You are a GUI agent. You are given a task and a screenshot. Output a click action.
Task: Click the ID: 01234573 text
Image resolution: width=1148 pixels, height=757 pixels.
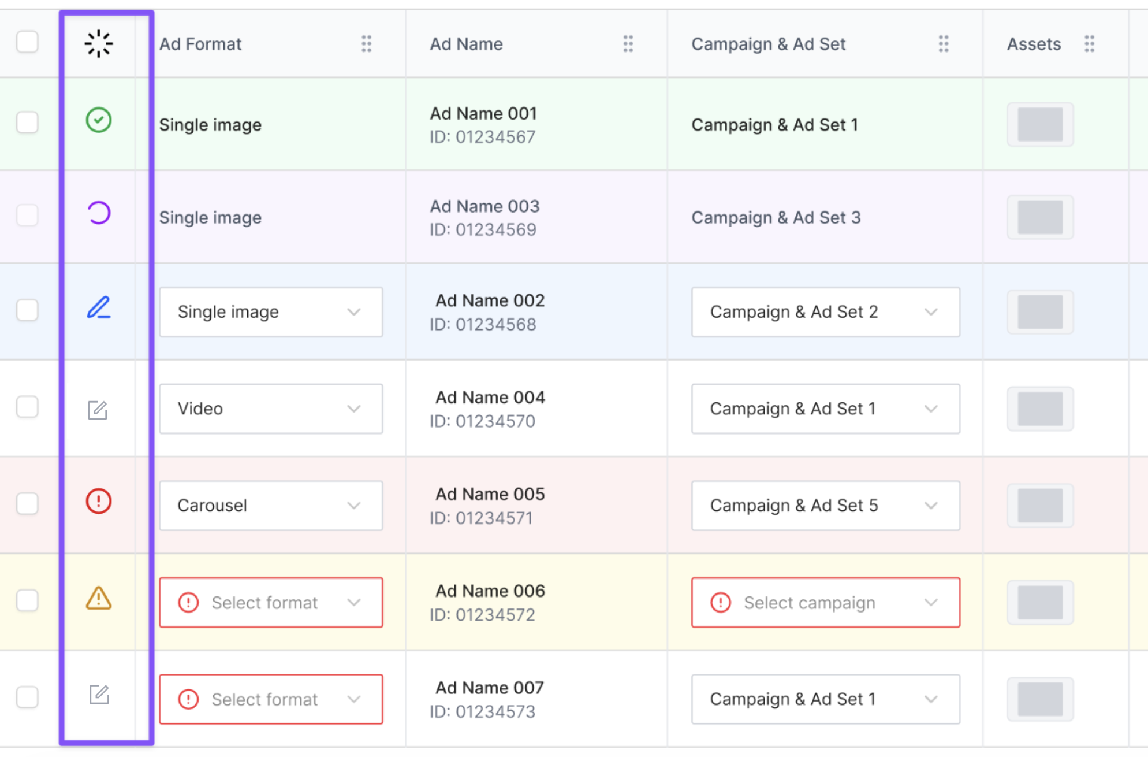[482, 712]
